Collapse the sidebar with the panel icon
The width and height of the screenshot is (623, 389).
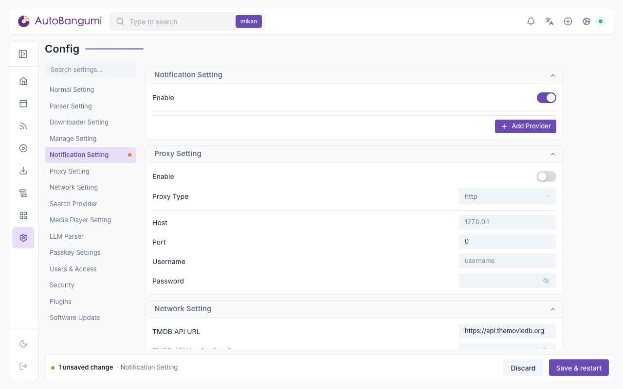[23, 54]
